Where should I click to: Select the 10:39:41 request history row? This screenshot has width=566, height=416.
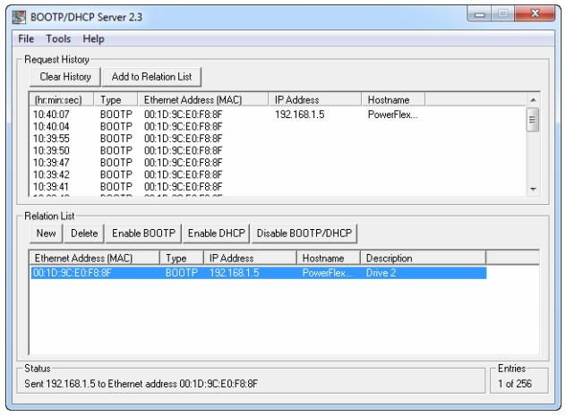(x=278, y=187)
